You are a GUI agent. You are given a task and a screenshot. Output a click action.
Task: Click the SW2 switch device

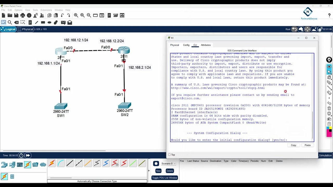point(124,106)
